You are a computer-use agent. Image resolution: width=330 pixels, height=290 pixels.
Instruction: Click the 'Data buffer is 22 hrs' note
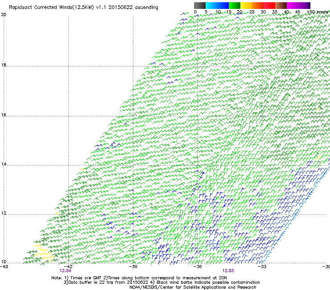(x=161, y=282)
